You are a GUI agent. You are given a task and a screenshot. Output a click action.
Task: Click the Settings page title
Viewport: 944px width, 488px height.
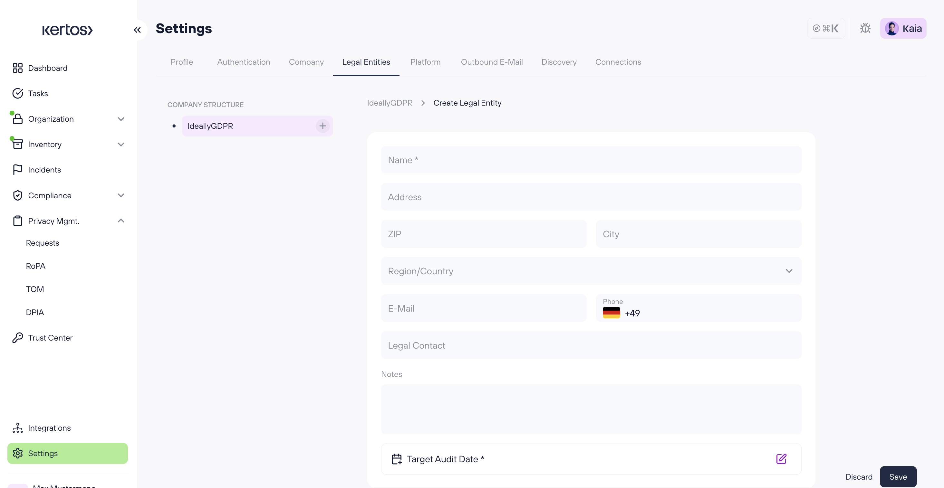point(184,28)
